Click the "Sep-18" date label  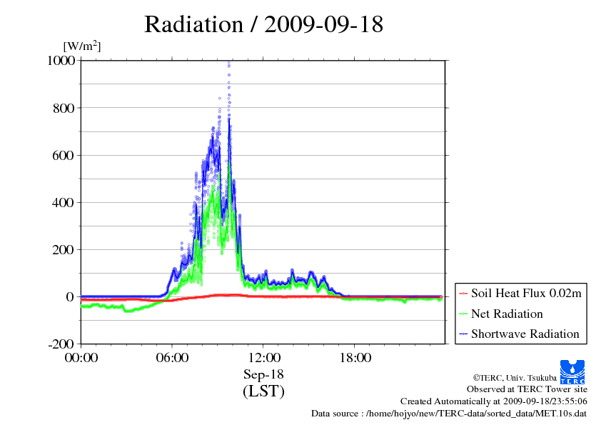tap(263, 374)
